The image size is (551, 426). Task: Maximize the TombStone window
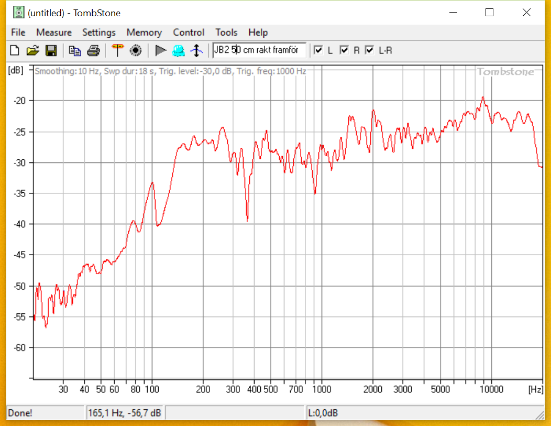click(x=489, y=13)
